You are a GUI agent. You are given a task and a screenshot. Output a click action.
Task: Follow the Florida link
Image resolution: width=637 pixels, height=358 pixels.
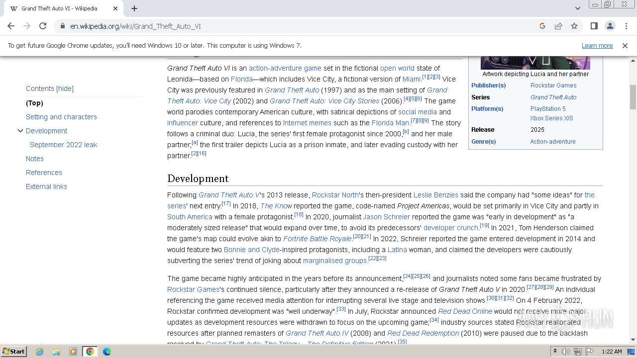[x=242, y=79]
